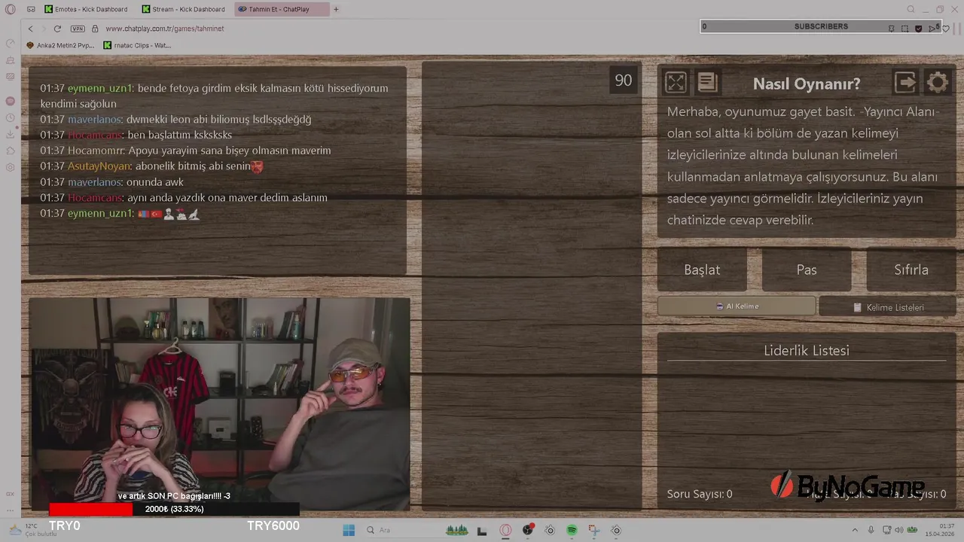Reload the ChatPlay page
This screenshot has width=964, height=542.
tap(57, 29)
